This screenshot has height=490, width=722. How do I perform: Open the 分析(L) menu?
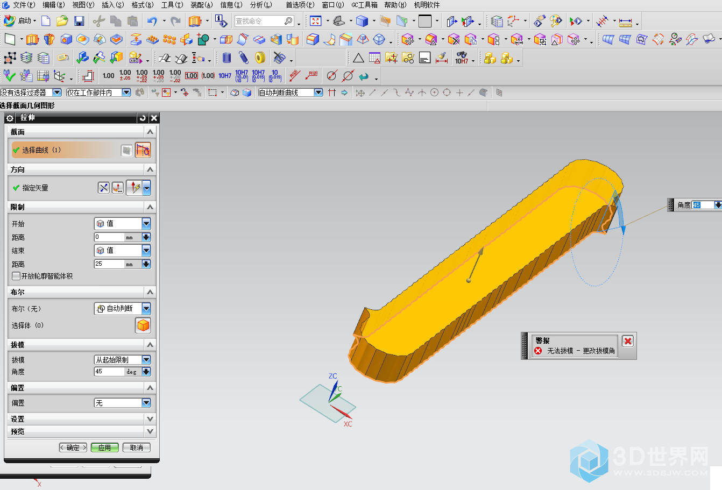click(x=261, y=5)
